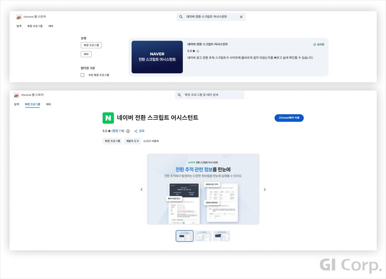
Task: Click the 4,000 사용자 user count text
Action: tap(151, 141)
